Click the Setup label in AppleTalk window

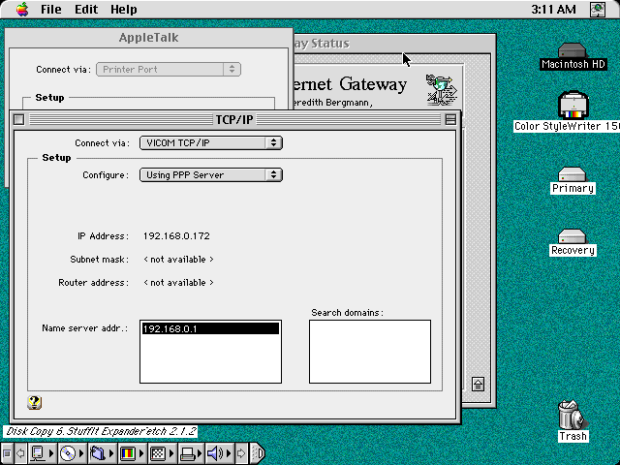pos(49,97)
